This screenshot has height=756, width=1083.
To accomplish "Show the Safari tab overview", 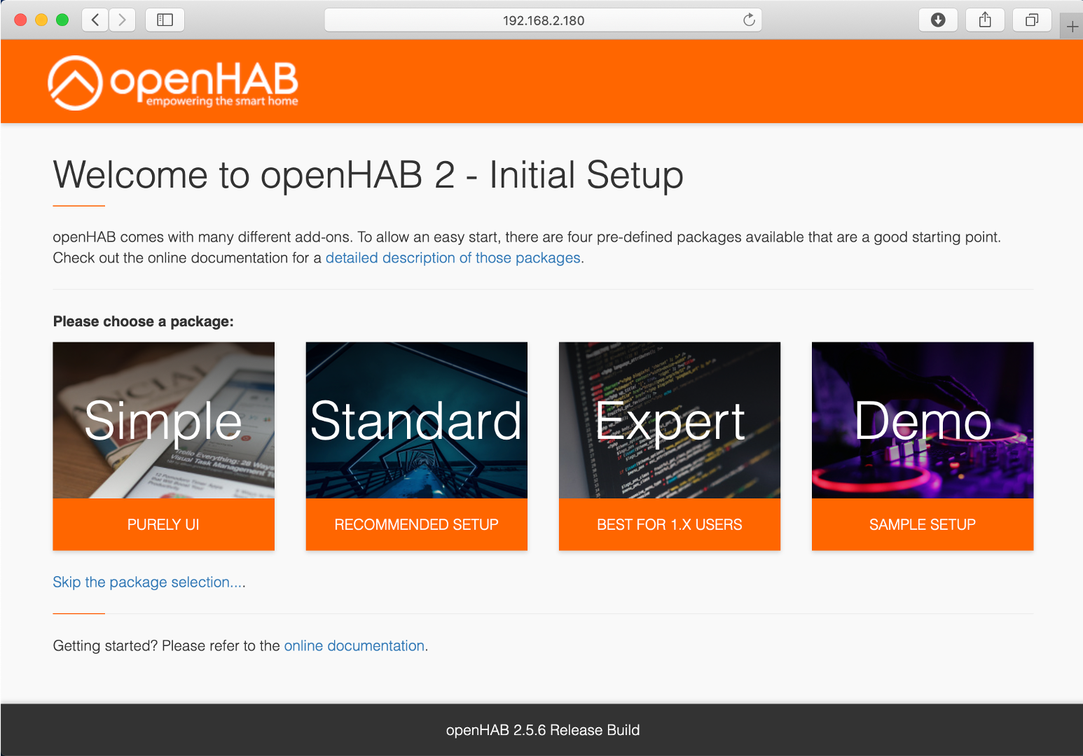I will coord(1032,20).
